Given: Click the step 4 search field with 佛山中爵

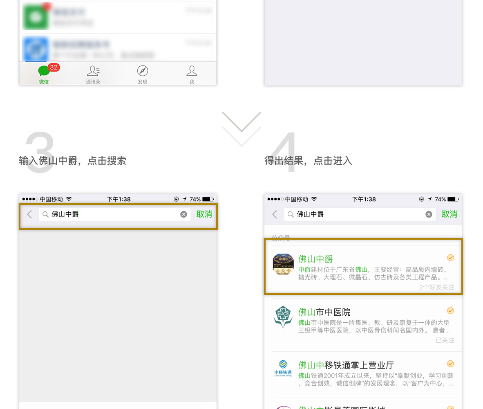Looking at the screenshot, I should click(356, 214).
